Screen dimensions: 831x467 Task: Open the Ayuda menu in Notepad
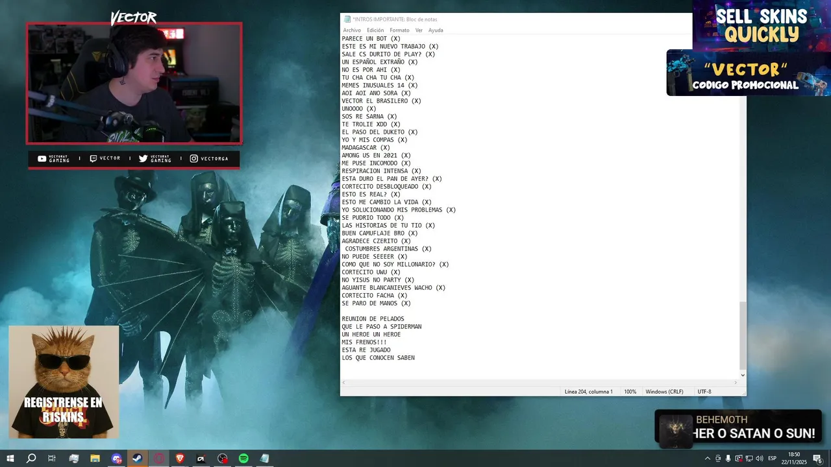coord(436,30)
